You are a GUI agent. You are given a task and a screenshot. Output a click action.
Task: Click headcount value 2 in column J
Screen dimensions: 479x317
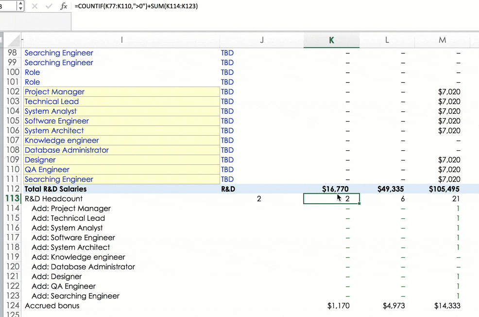pos(259,199)
